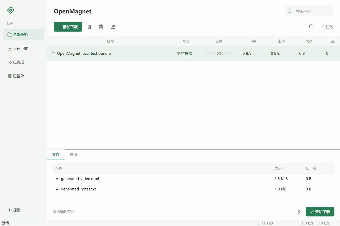Image resolution: width=340 pixels, height=226 pixels.
Task: Click the generated-notes.txt file name
Action: (78, 189)
